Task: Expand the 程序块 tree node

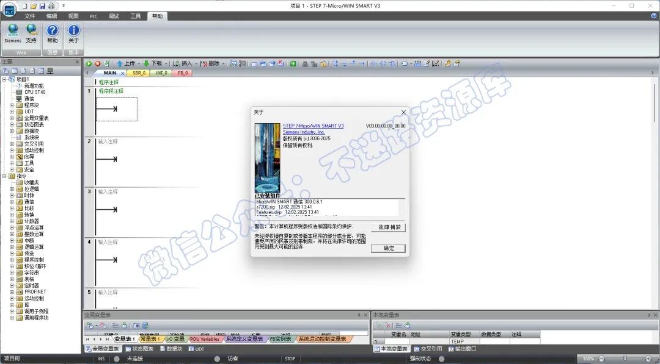Action: tap(12, 105)
